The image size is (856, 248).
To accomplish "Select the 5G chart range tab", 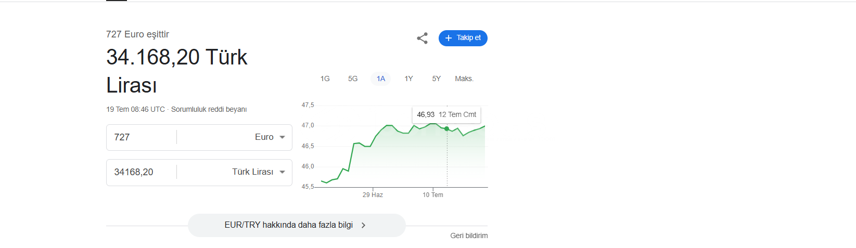I will (x=353, y=79).
